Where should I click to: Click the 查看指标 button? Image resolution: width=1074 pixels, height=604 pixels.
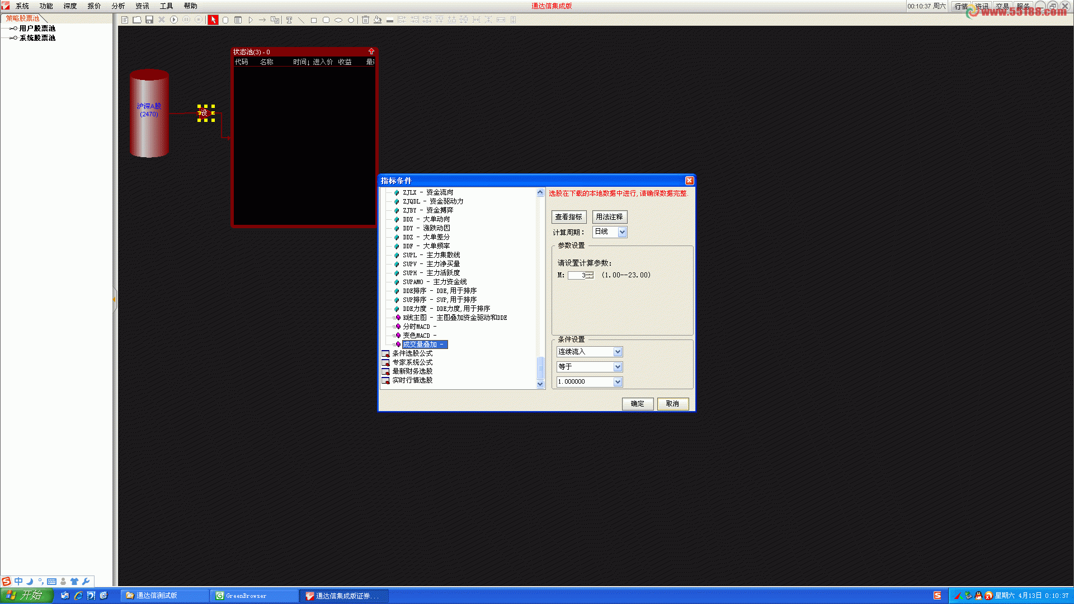click(x=568, y=217)
